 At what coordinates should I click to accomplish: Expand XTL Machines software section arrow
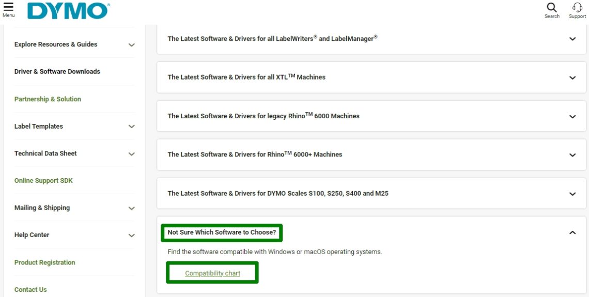pos(572,77)
